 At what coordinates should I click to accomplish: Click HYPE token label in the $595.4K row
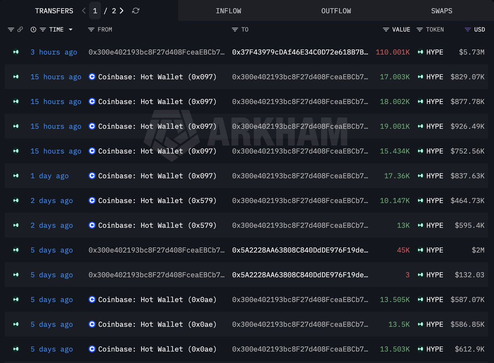[x=435, y=225]
